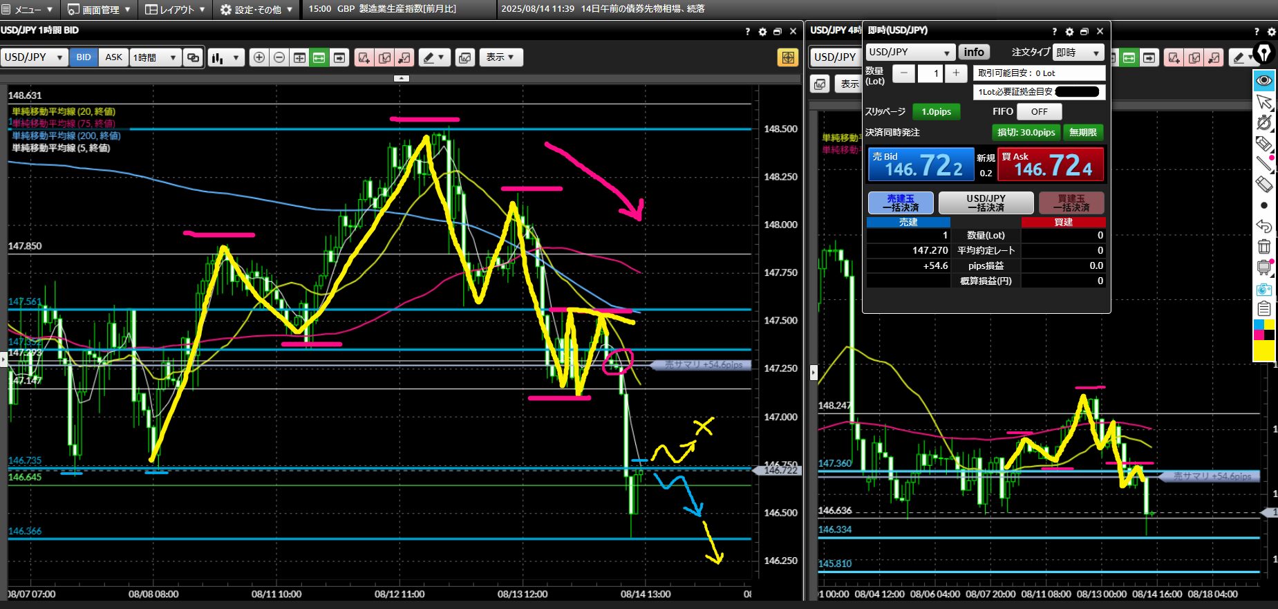This screenshot has width=1278, height=609.
Task: Click the red 買 Ask 146.724 buy button
Action: pos(1051,165)
